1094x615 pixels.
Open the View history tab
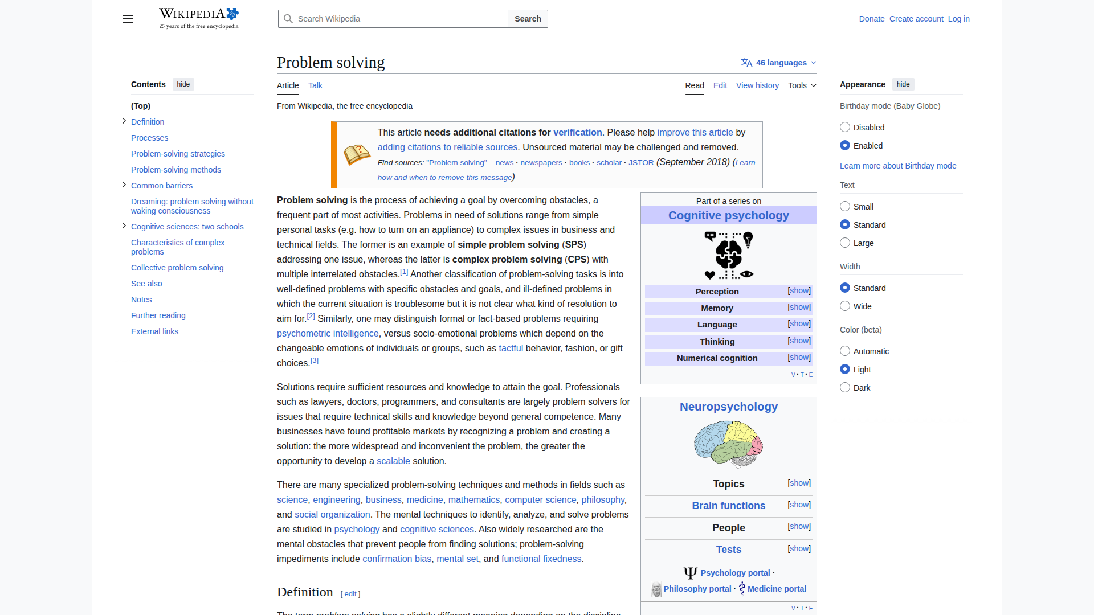click(x=757, y=85)
